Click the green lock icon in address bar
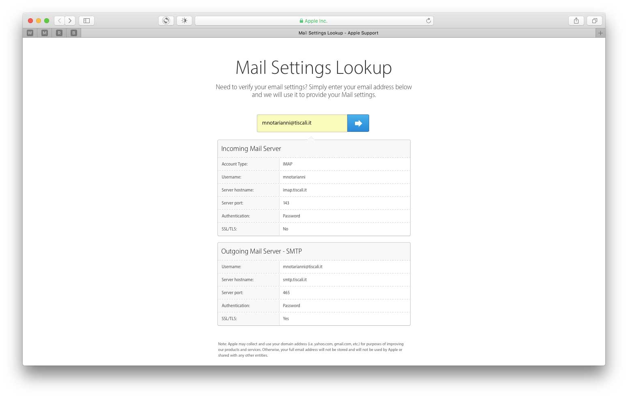628x398 pixels. 301,21
